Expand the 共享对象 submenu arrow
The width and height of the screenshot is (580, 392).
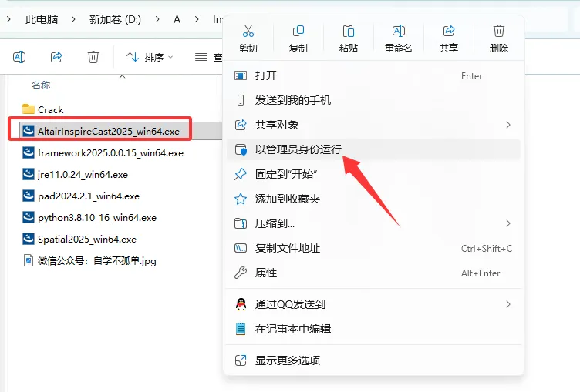[508, 125]
